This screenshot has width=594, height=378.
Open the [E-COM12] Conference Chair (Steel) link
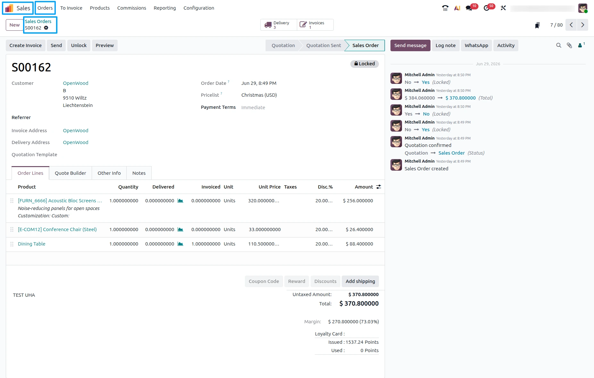pos(57,229)
